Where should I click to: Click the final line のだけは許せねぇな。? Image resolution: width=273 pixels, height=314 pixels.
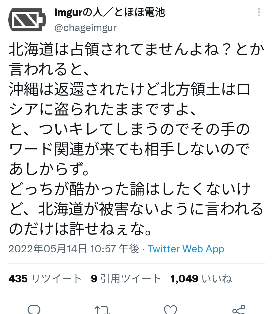pyautogui.click(x=81, y=229)
